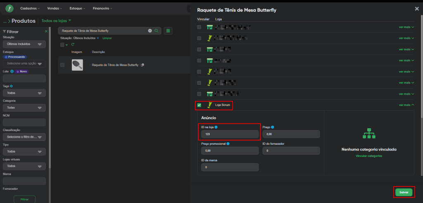
Task: Click the refresh list icon
Action: [73, 45]
